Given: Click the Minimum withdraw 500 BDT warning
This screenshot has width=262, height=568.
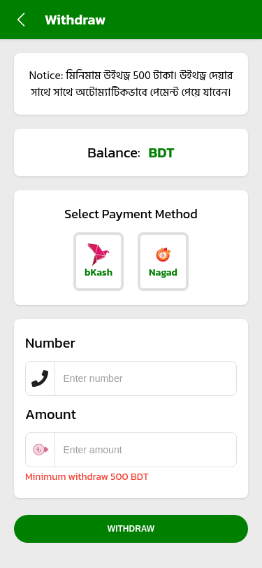Looking at the screenshot, I should point(87,477).
